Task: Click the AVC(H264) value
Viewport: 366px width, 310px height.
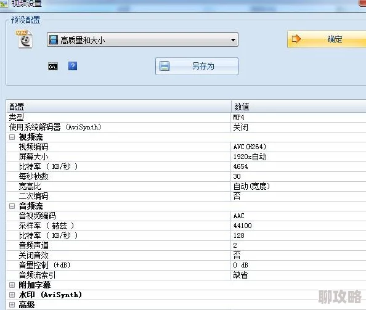Action: pos(250,147)
